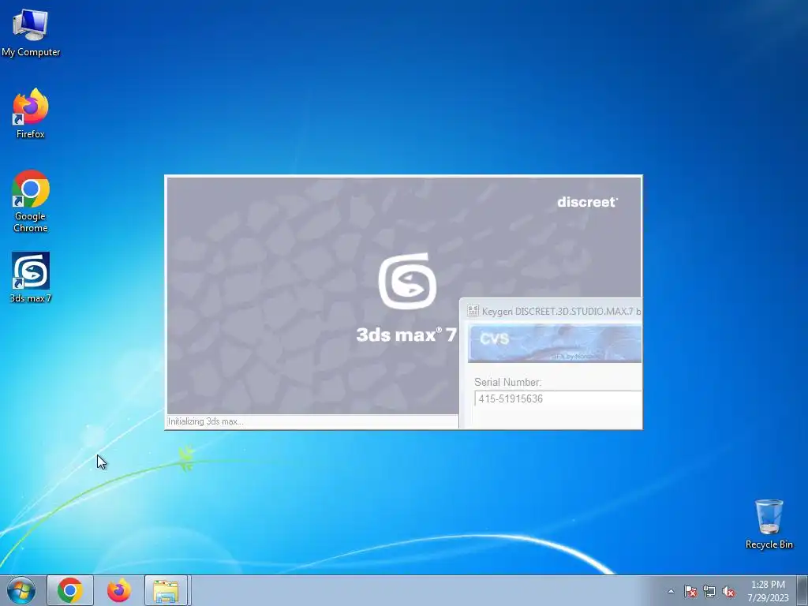Open the My Computer desktop icon
This screenshot has width=808, height=606.
pyautogui.click(x=31, y=33)
